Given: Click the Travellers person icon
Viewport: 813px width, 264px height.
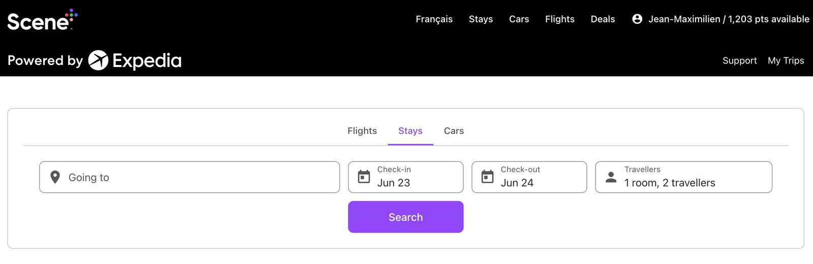Looking at the screenshot, I should [x=611, y=177].
